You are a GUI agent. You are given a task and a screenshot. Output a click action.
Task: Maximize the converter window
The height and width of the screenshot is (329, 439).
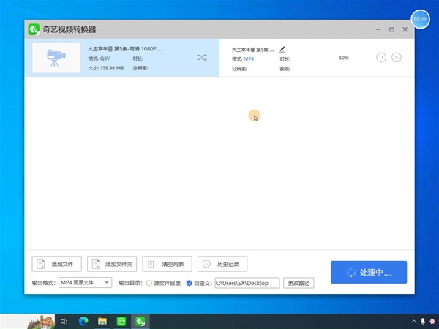391,29
